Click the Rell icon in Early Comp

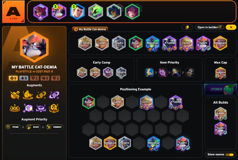point(108,72)
